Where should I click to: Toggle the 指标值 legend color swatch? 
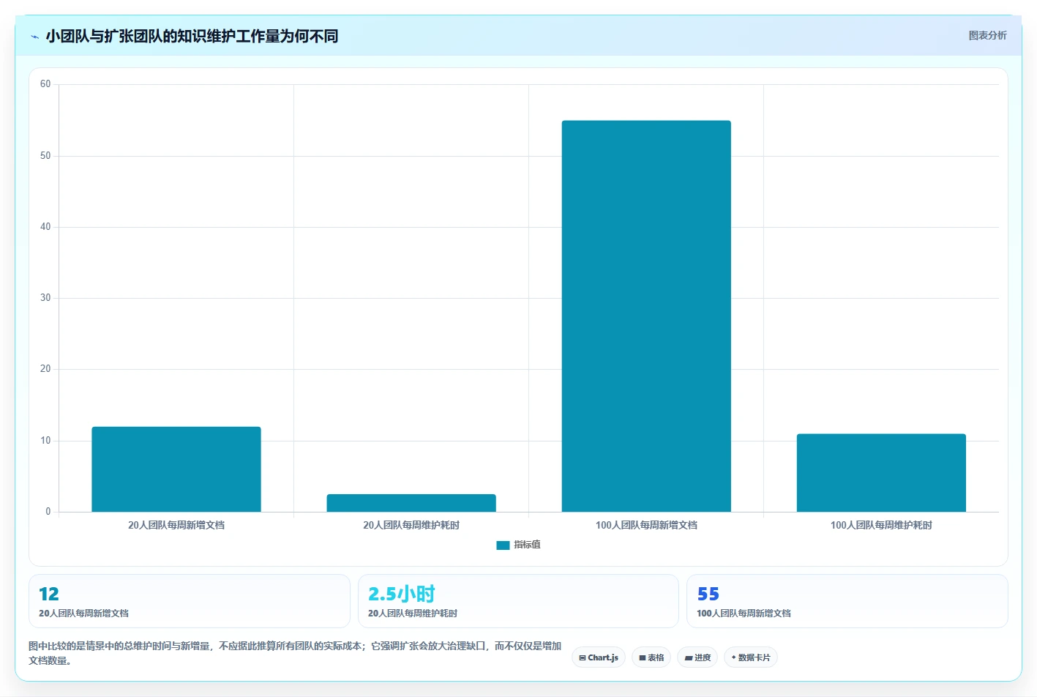tap(503, 545)
